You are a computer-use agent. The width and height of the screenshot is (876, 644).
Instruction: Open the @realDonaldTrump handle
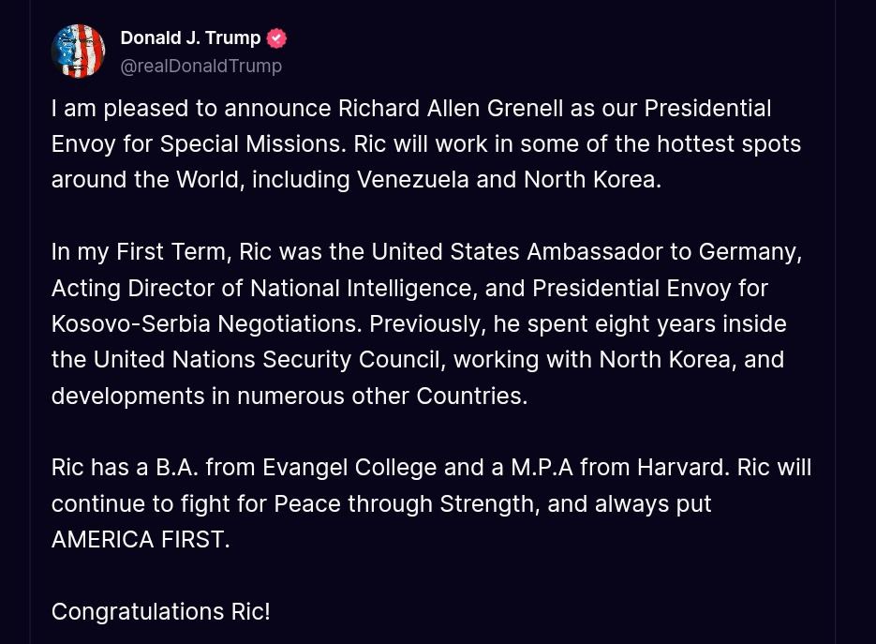pos(200,66)
